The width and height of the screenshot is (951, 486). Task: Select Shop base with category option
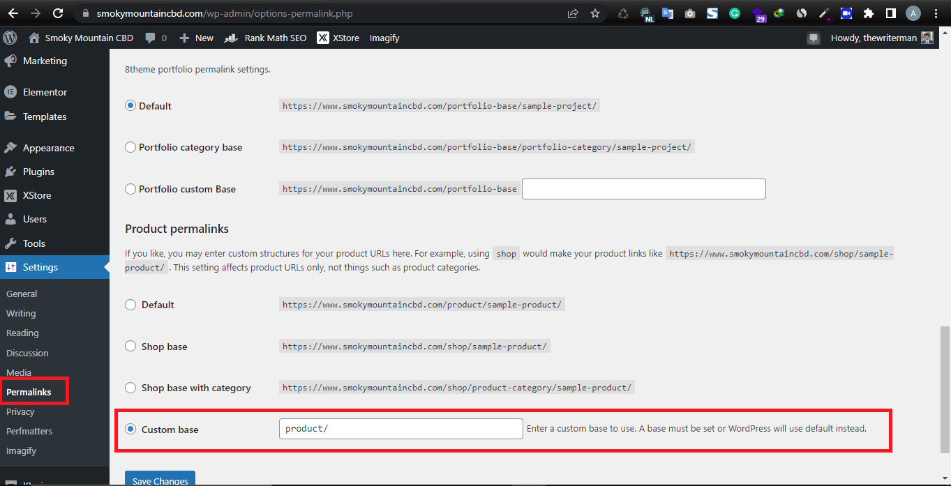click(130, 388)
